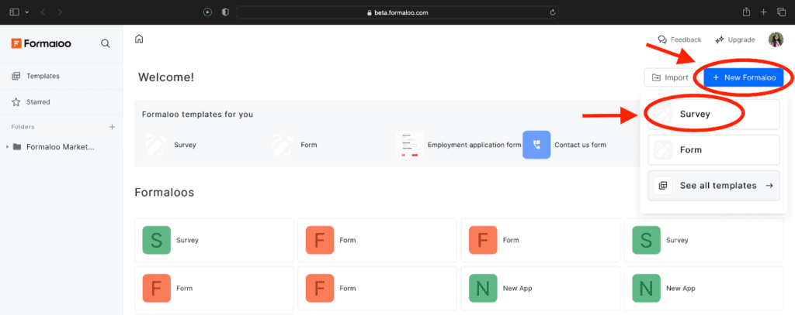The height and width of the screenshot is (315, 795).
Task: Click the green play extension icon
Action: [x=207, y=12]
